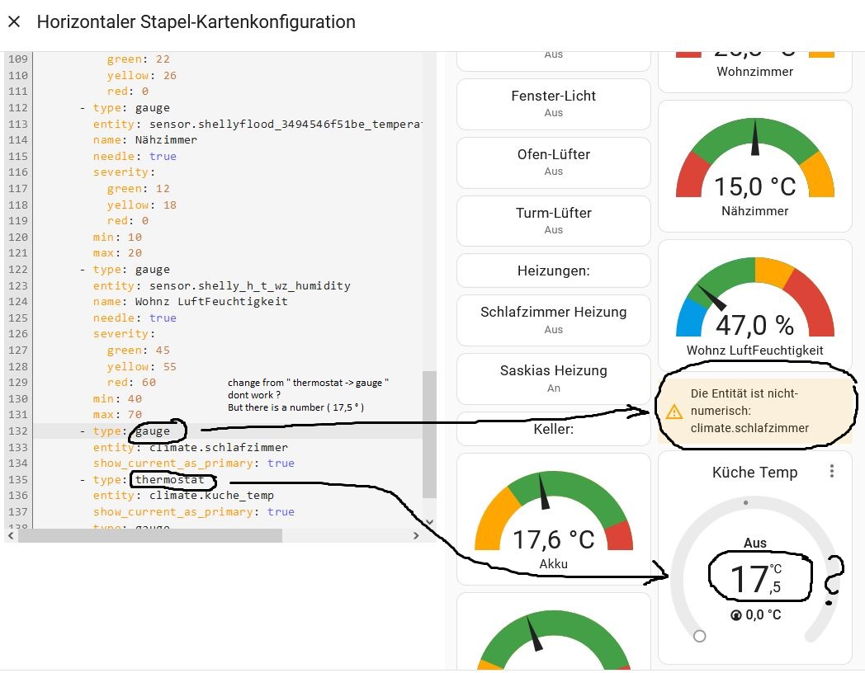Image resolution: width=865 pixels, height=673 pixels.
Task: Click 'min: 40' on line 130
Action: point(117,398)
